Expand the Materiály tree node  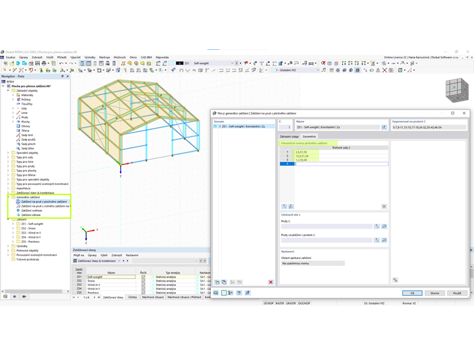(13, 95)
